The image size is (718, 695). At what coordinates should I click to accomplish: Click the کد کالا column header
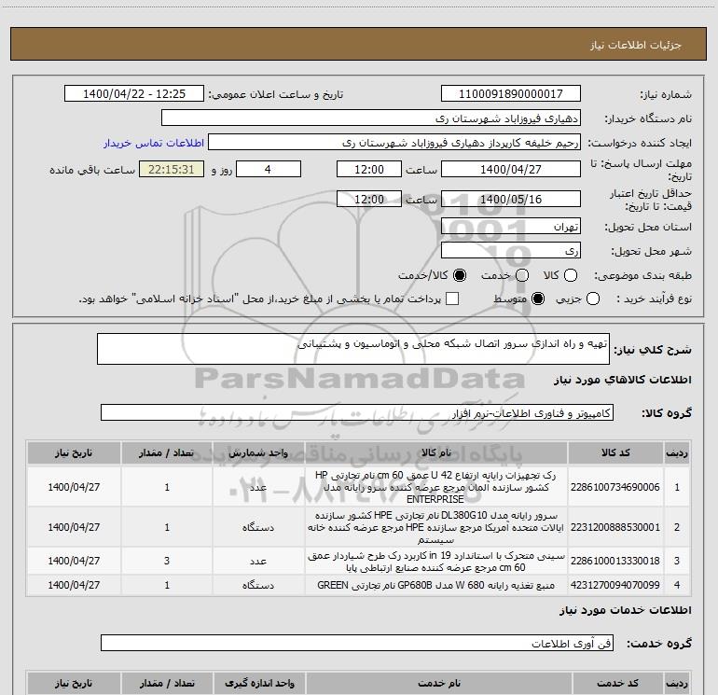pyautogui.click(x=615, y=452)
